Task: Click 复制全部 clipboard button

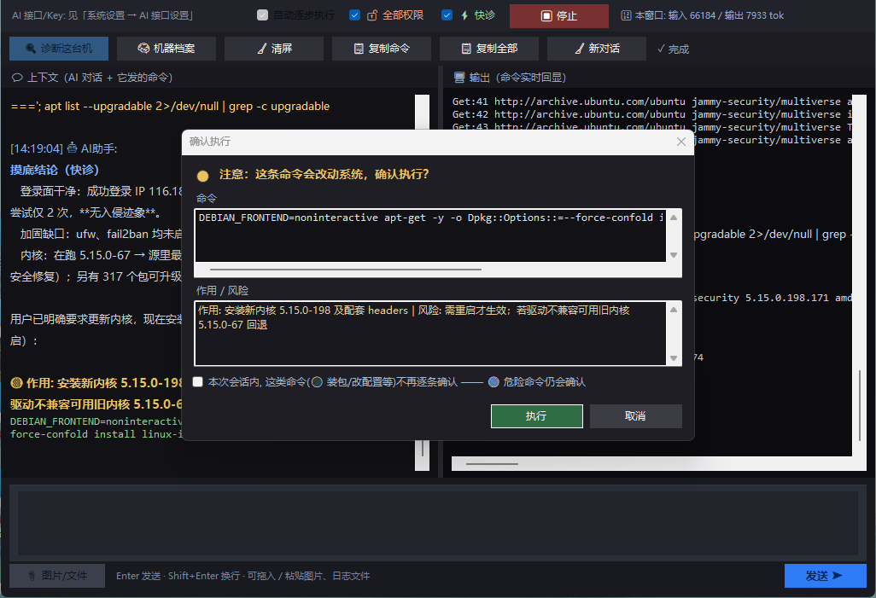Action: point(489,49)
